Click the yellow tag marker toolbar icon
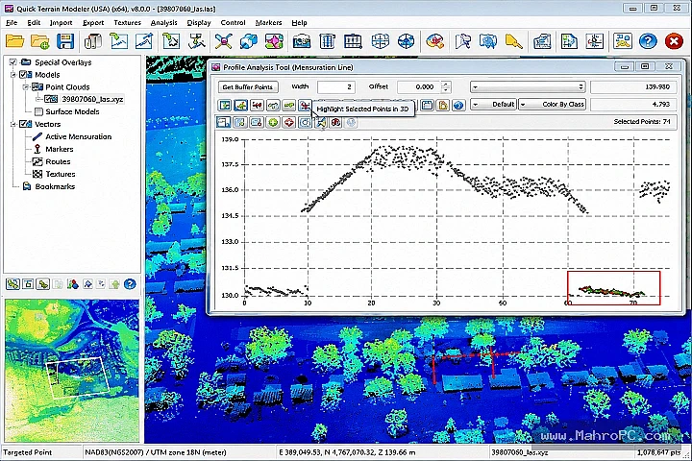 (513, 41)
